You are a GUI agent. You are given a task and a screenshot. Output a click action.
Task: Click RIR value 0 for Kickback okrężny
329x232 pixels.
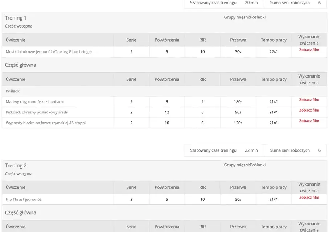tap(202, 112)
